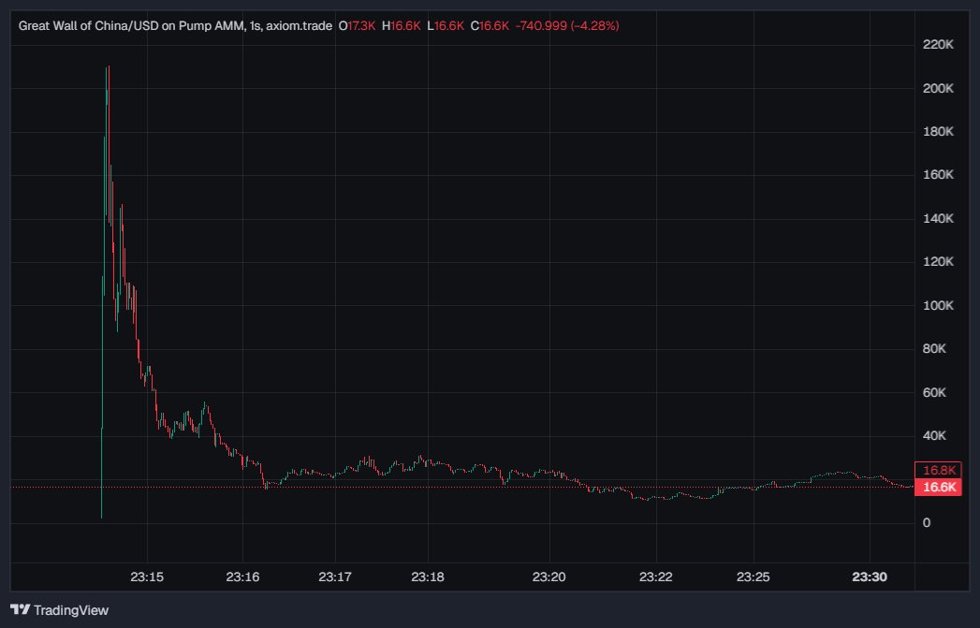This screenshot has height=628, width=980.
Task: Click the 100K price axis label
Action: [938, 305]
